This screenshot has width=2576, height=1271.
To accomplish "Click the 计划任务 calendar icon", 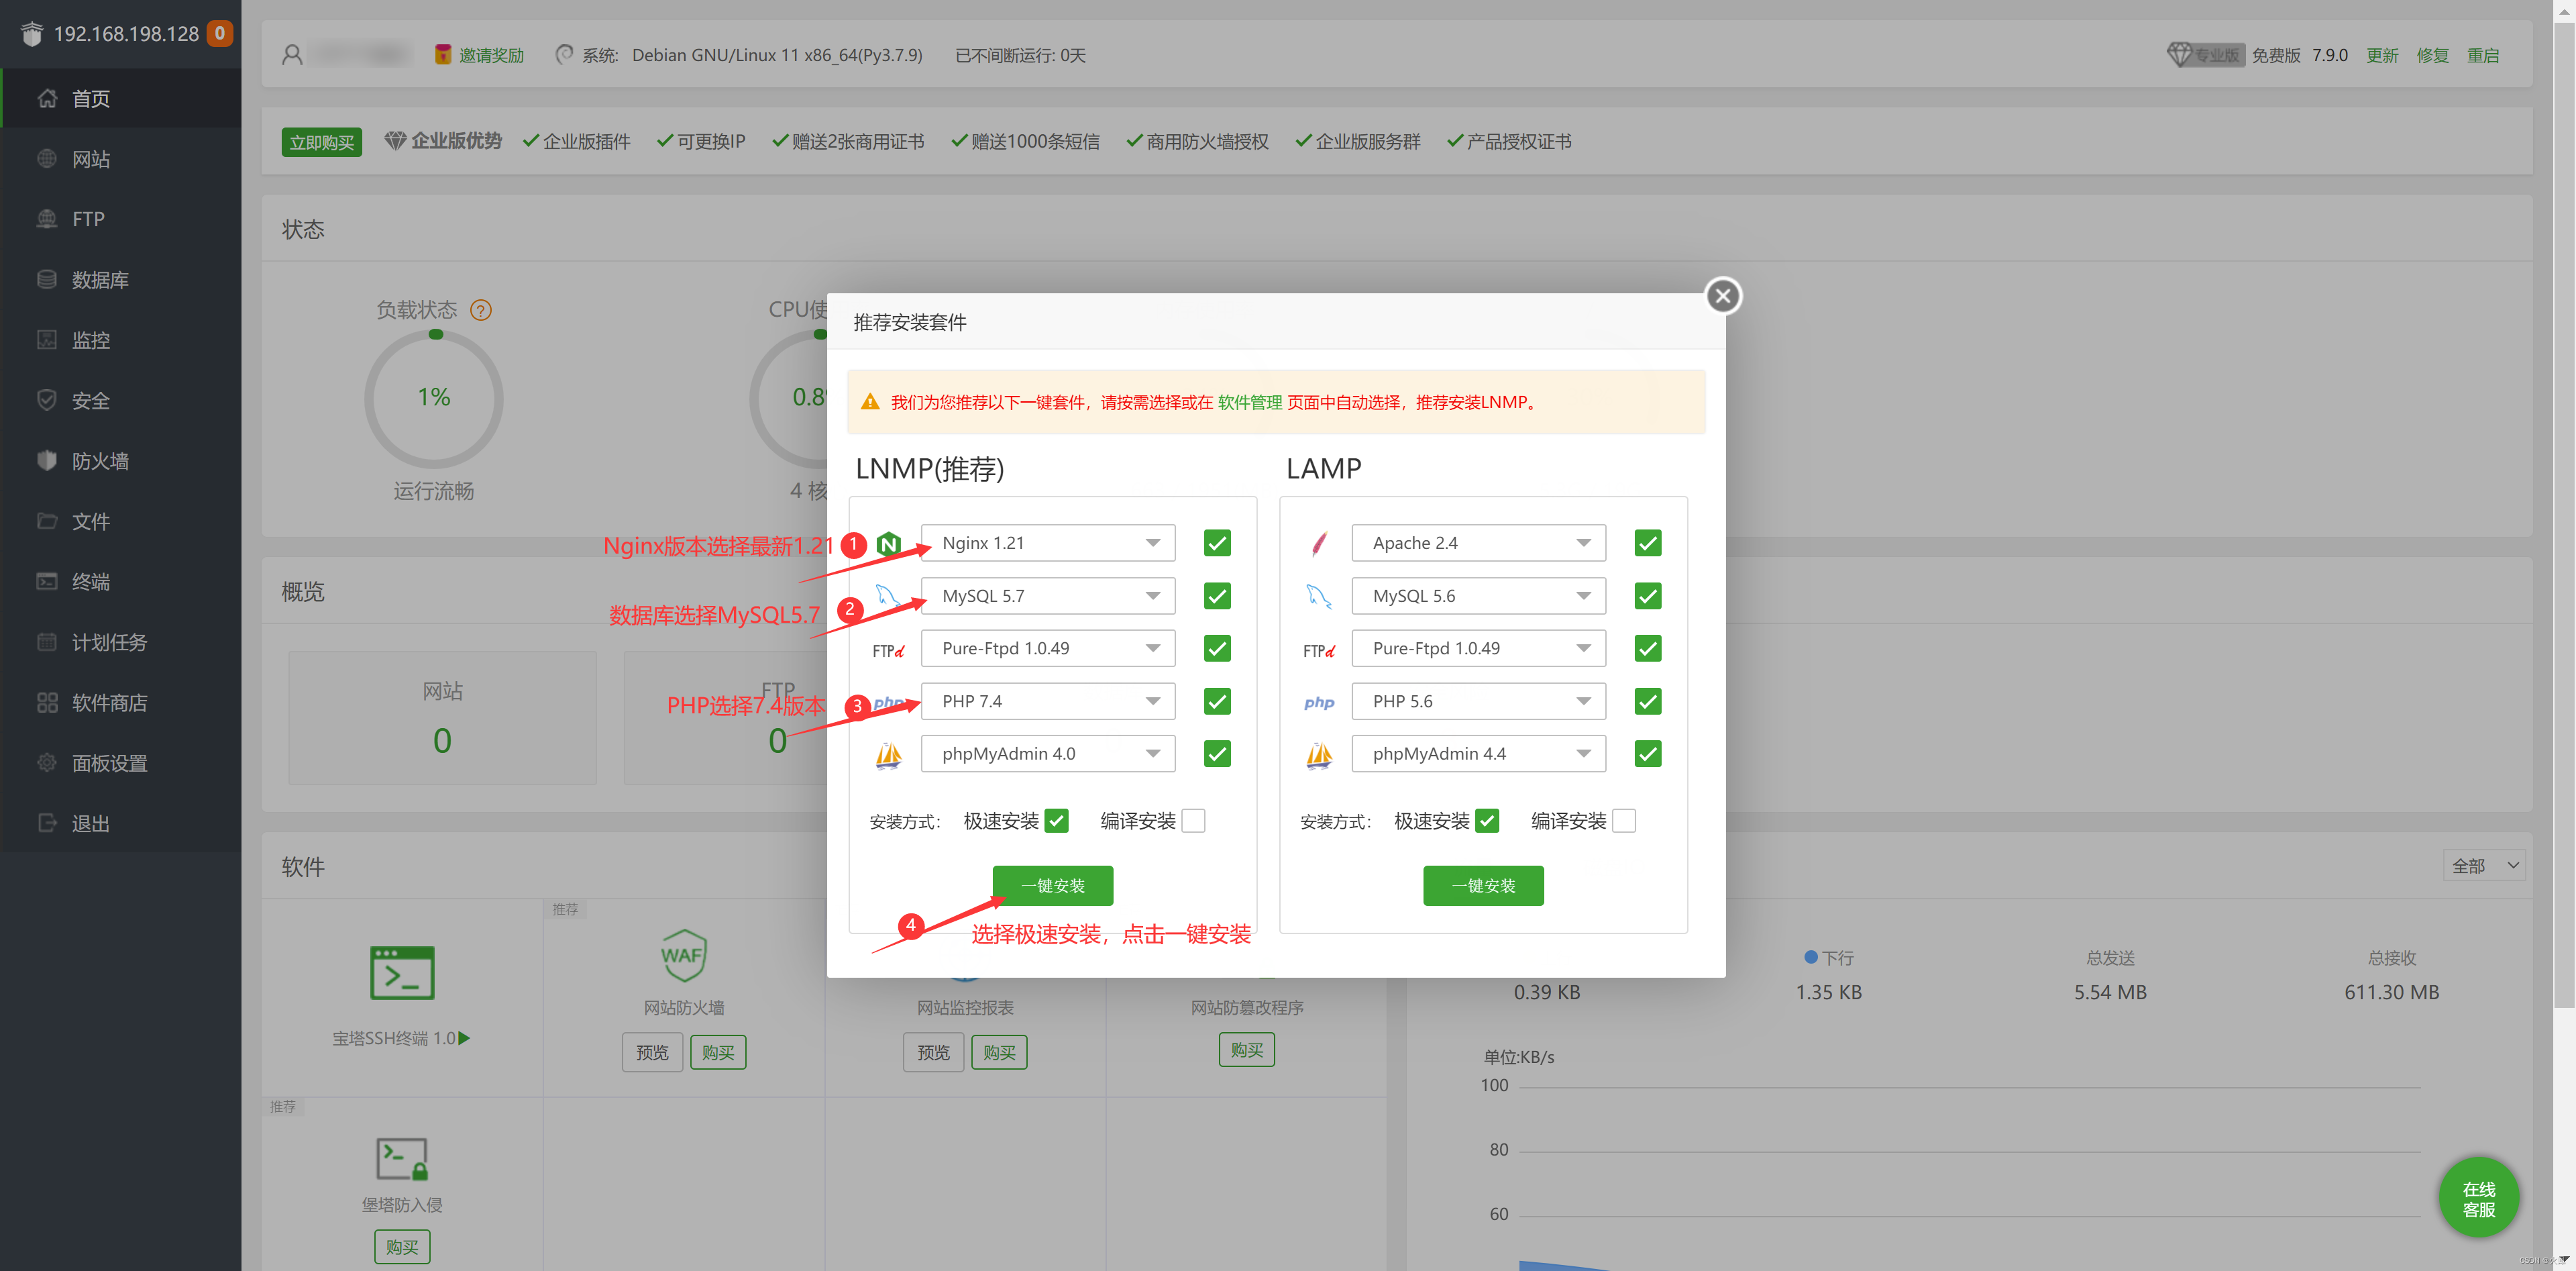I will (x=47, y=642).
